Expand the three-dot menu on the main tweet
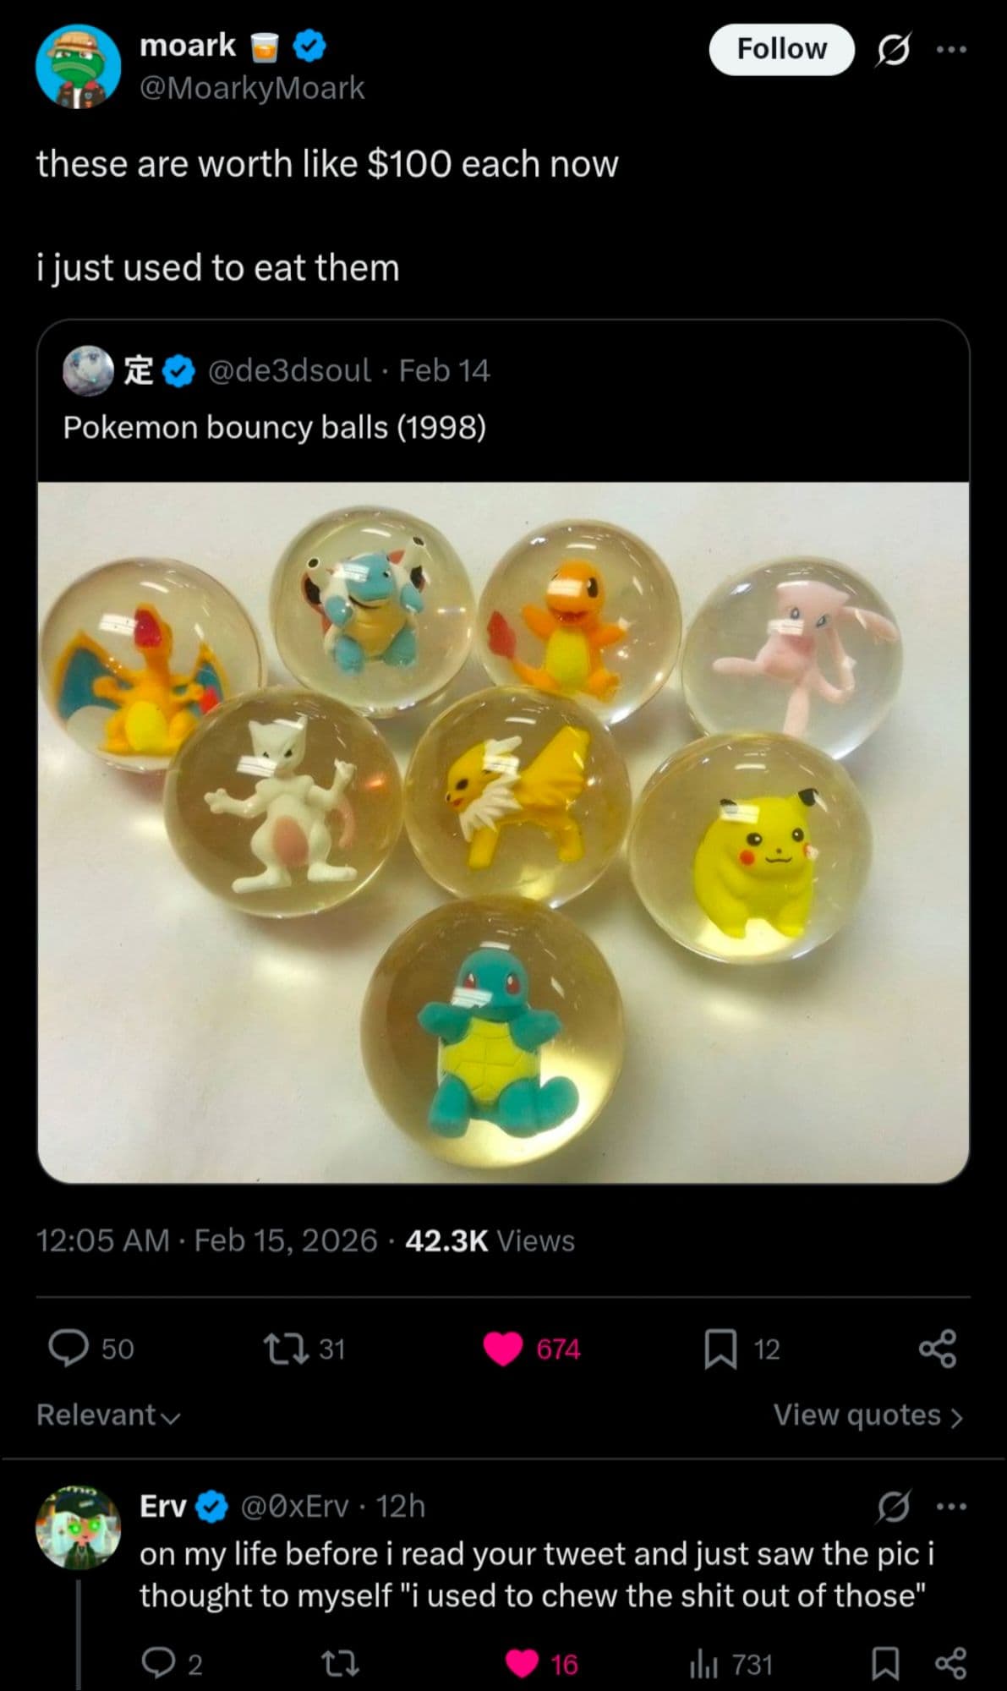Screen dimensions: 1007x1691 point(953,49)
